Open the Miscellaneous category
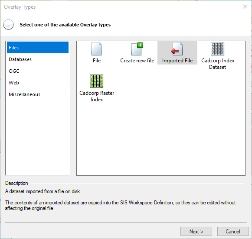The height and width of the screenshot is (239, 252). coord(38,94)
